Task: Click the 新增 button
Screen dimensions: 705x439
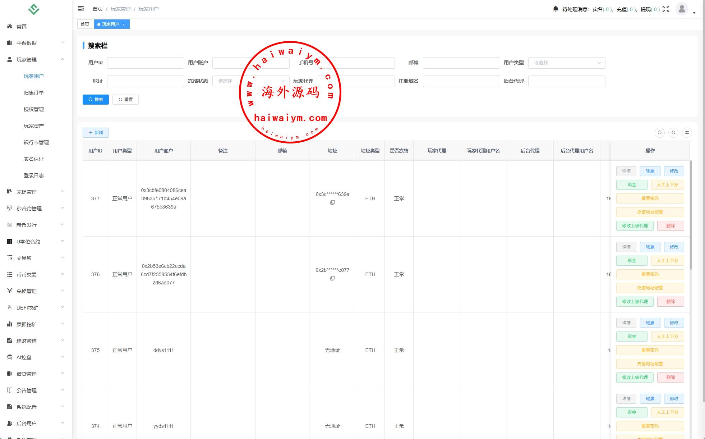Action: tap(96, 133)
